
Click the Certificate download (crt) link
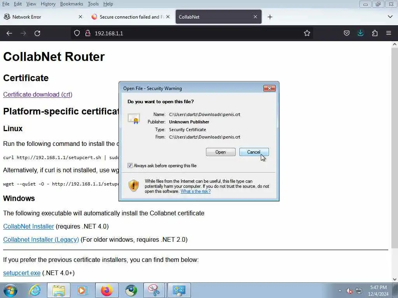[38, 94]
